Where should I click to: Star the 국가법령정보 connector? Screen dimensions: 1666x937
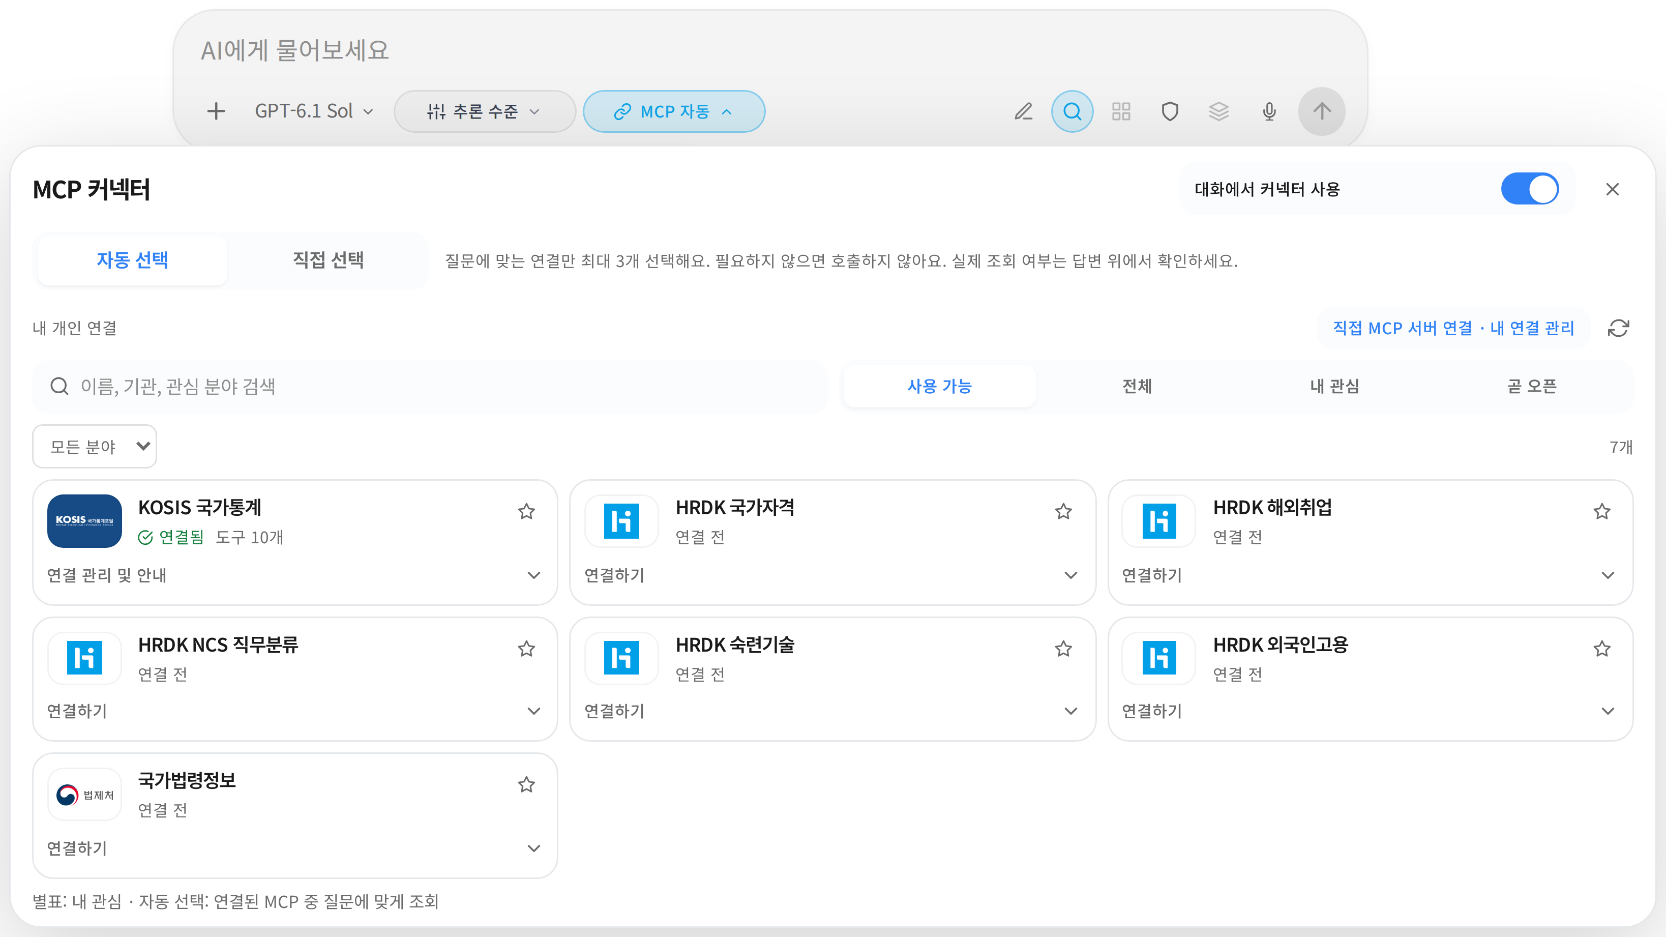[526, 785]
